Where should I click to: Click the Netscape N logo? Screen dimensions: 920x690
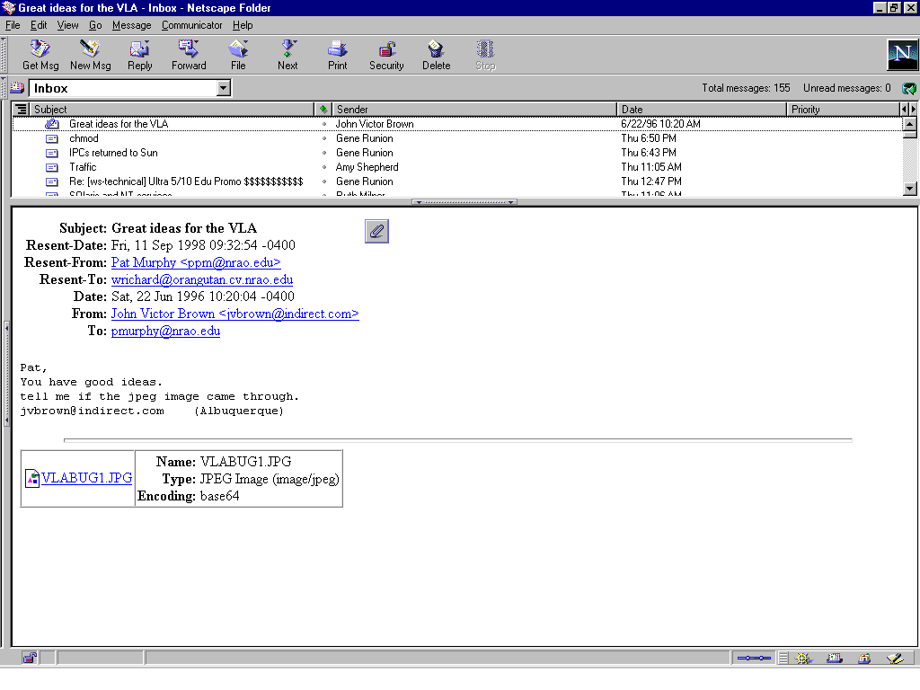point(902,55)
